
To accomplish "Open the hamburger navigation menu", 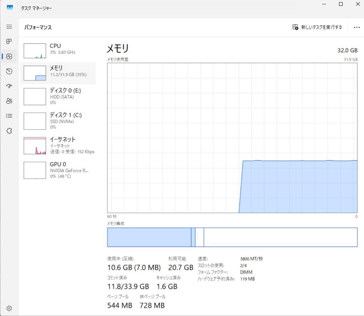I will coord(9,27).
